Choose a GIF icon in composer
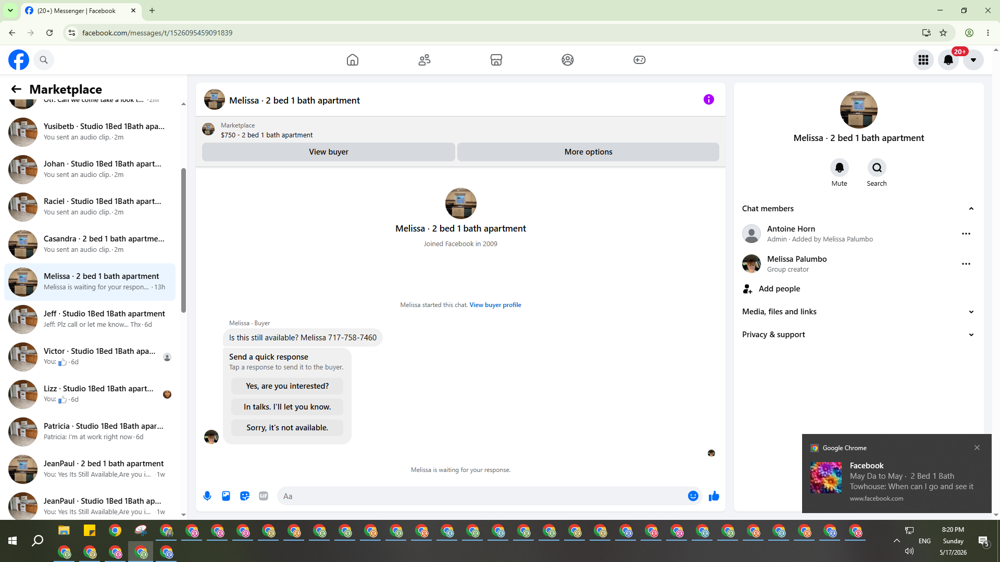Viewport: 1000px width, 562px height. [x=264, y=496]
